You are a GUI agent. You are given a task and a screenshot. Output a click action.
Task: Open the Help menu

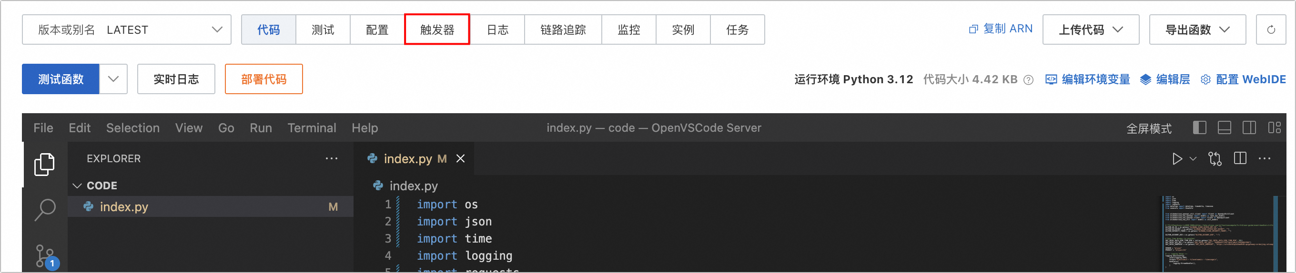coord(365,128)
